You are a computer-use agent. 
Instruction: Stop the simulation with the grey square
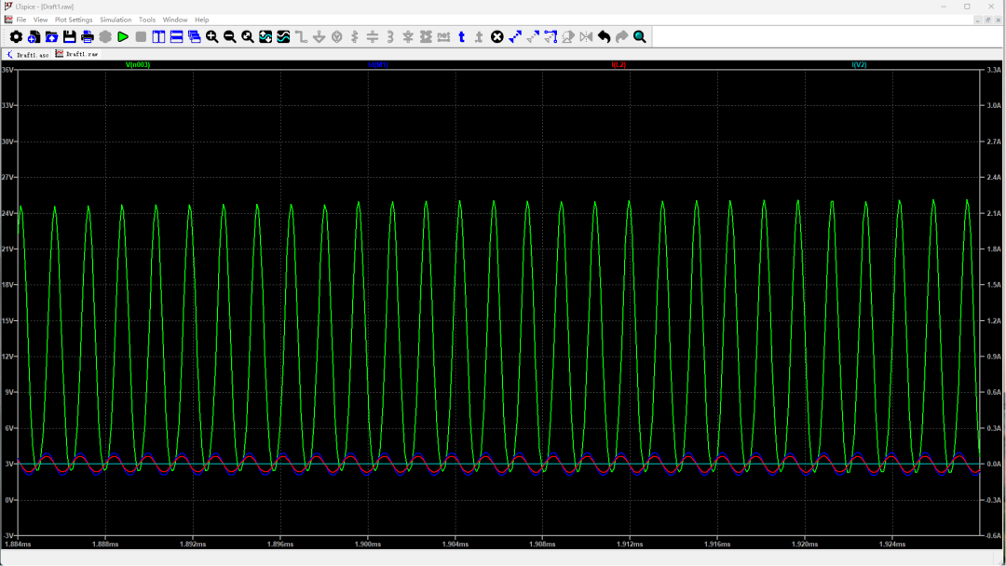tap(142, 37)
